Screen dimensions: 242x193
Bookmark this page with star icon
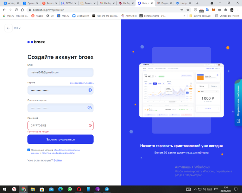click(188, 10)
